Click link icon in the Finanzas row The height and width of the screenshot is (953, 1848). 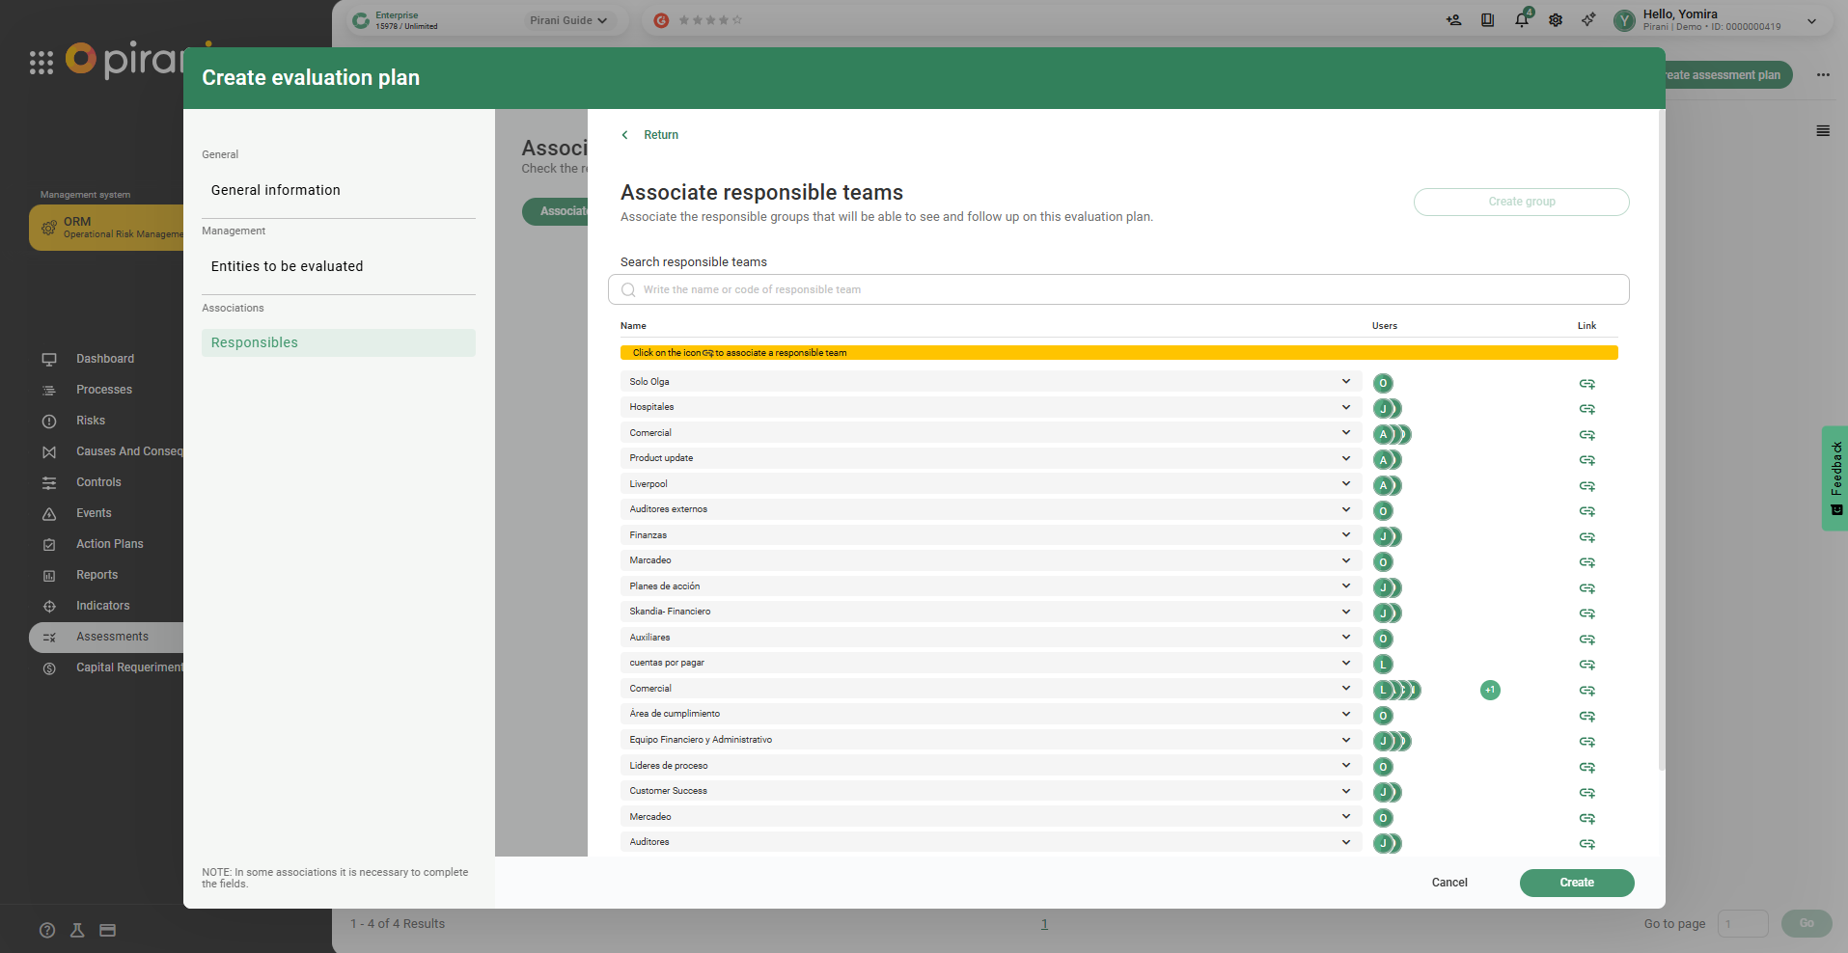coord(1586,537)
